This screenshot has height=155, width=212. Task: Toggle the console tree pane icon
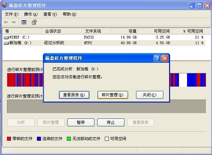pyautogui.click(x=24, y=22)
